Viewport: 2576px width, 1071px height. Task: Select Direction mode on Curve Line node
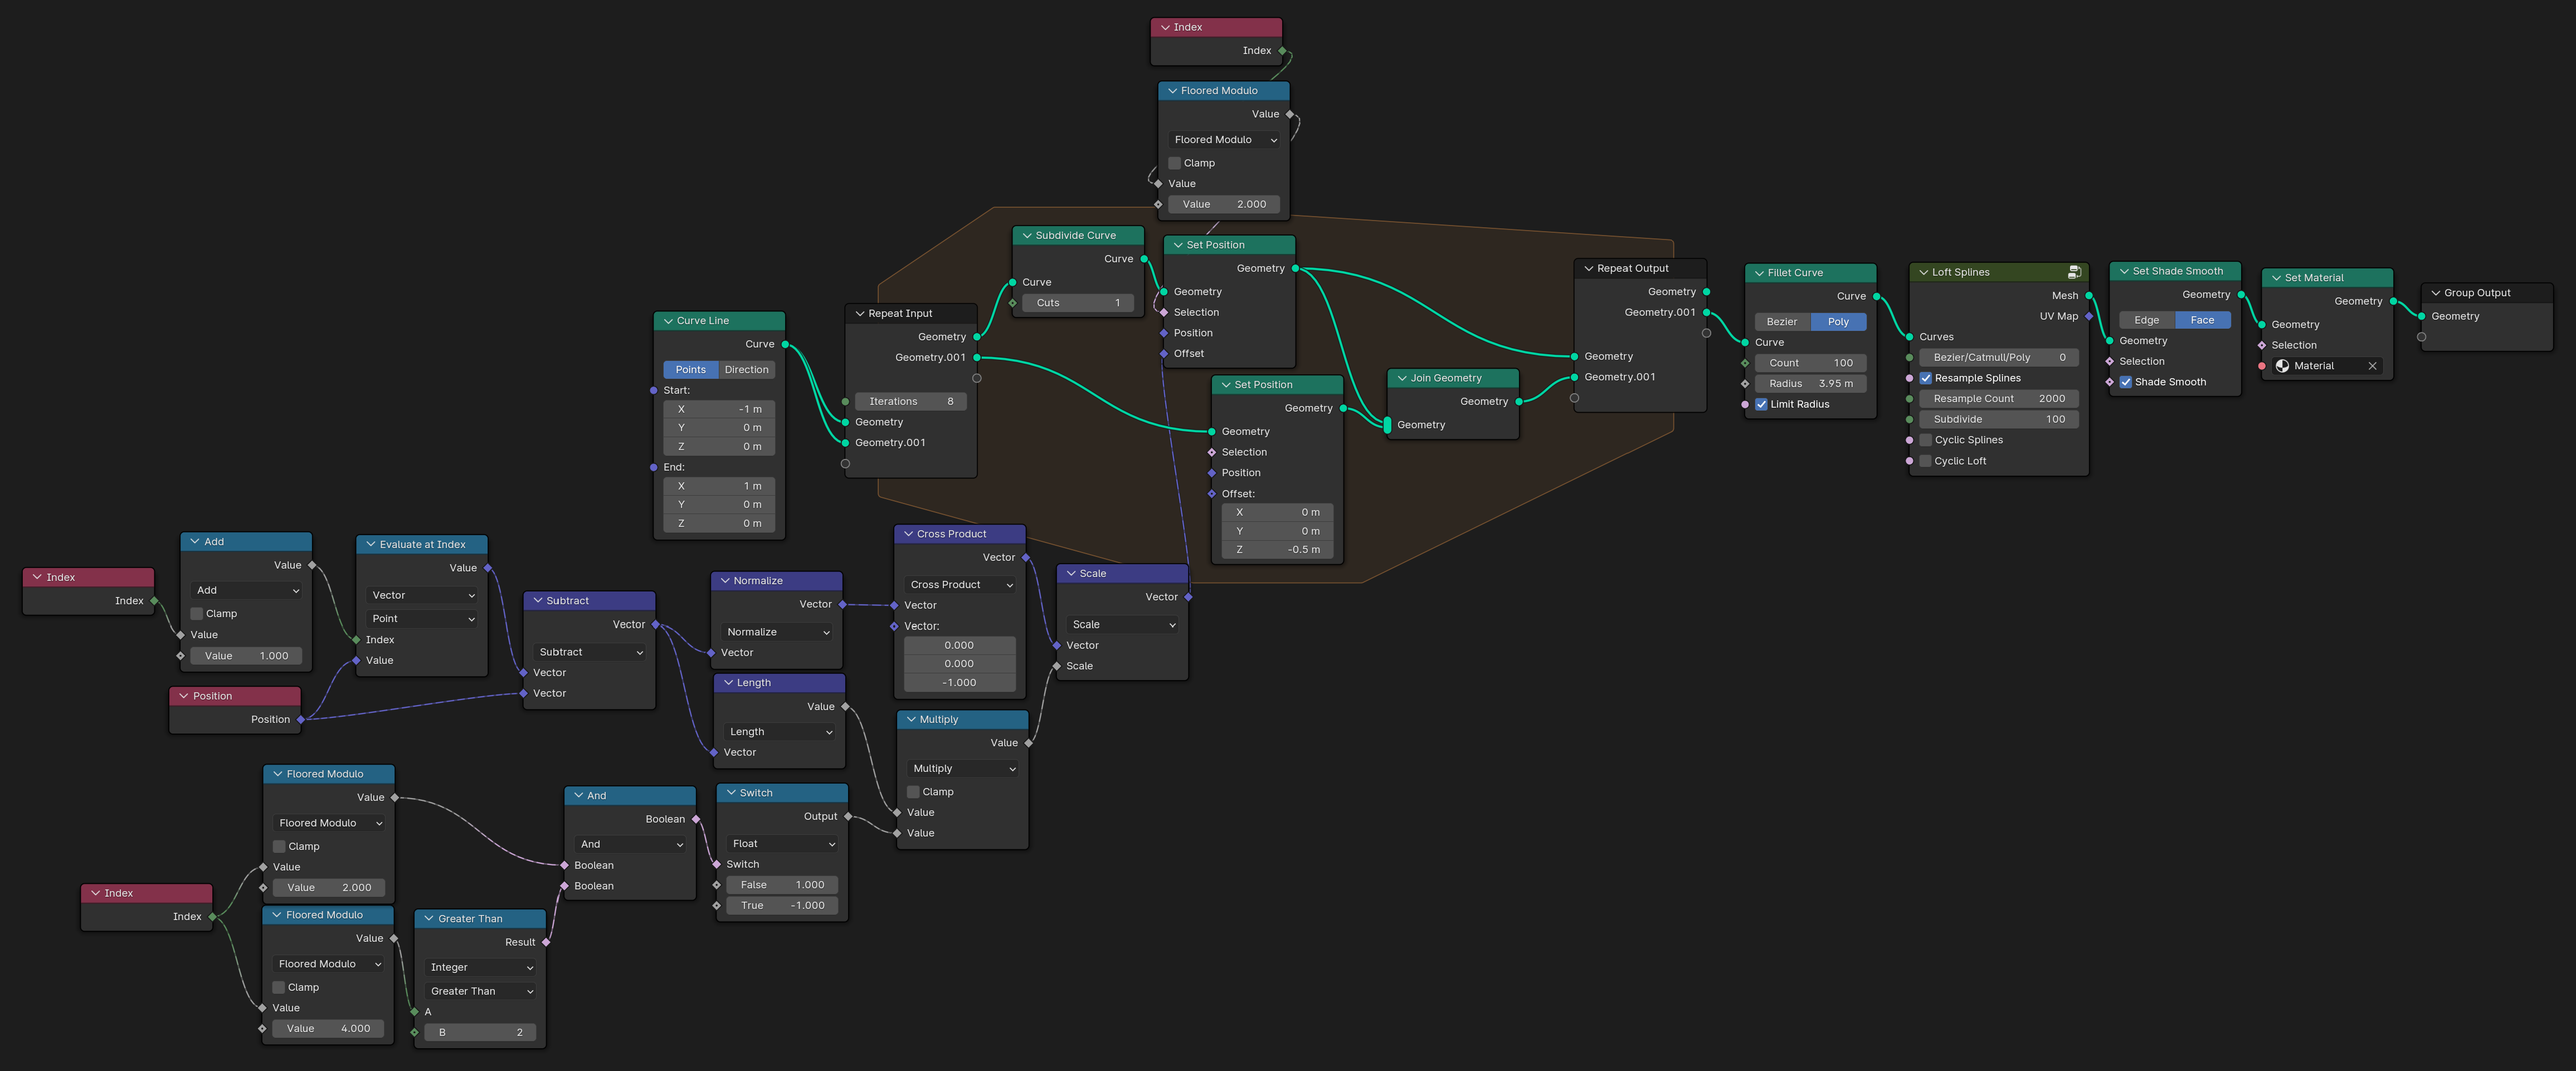click(x=746, y=370)
